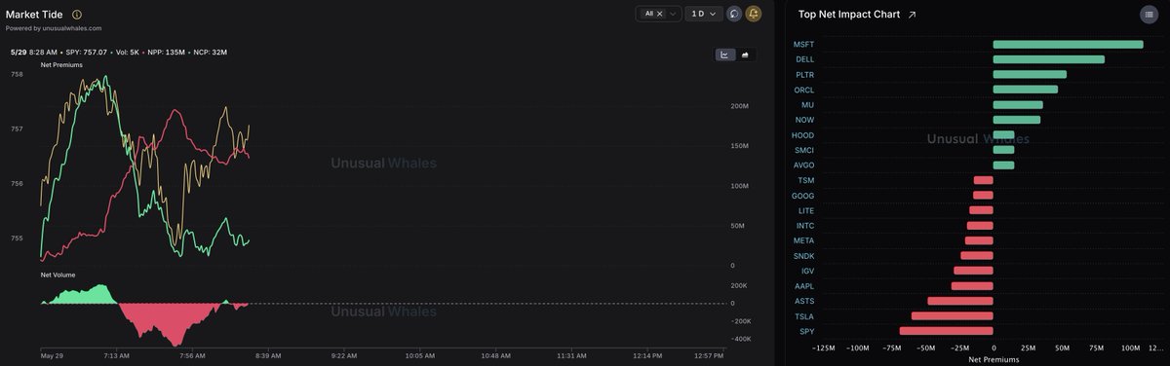This screenshot has height=366, width=1170.
Task: Select the SNDK ticker label
Action: coord(803,256)
